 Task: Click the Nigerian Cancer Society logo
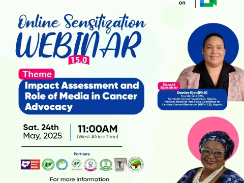30,164
